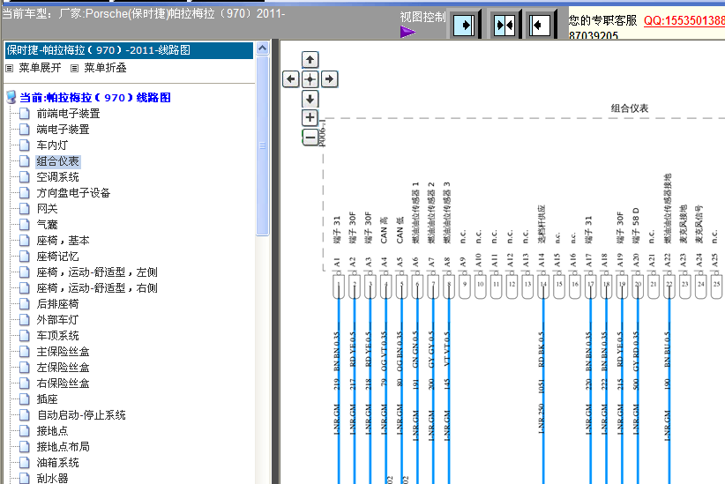Zoom out with the minus button
Image resolution: width=725 pixels, height=484 pixels.
(310, 138)
